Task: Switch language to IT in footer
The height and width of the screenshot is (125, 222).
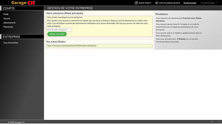Action: [219, 122]
